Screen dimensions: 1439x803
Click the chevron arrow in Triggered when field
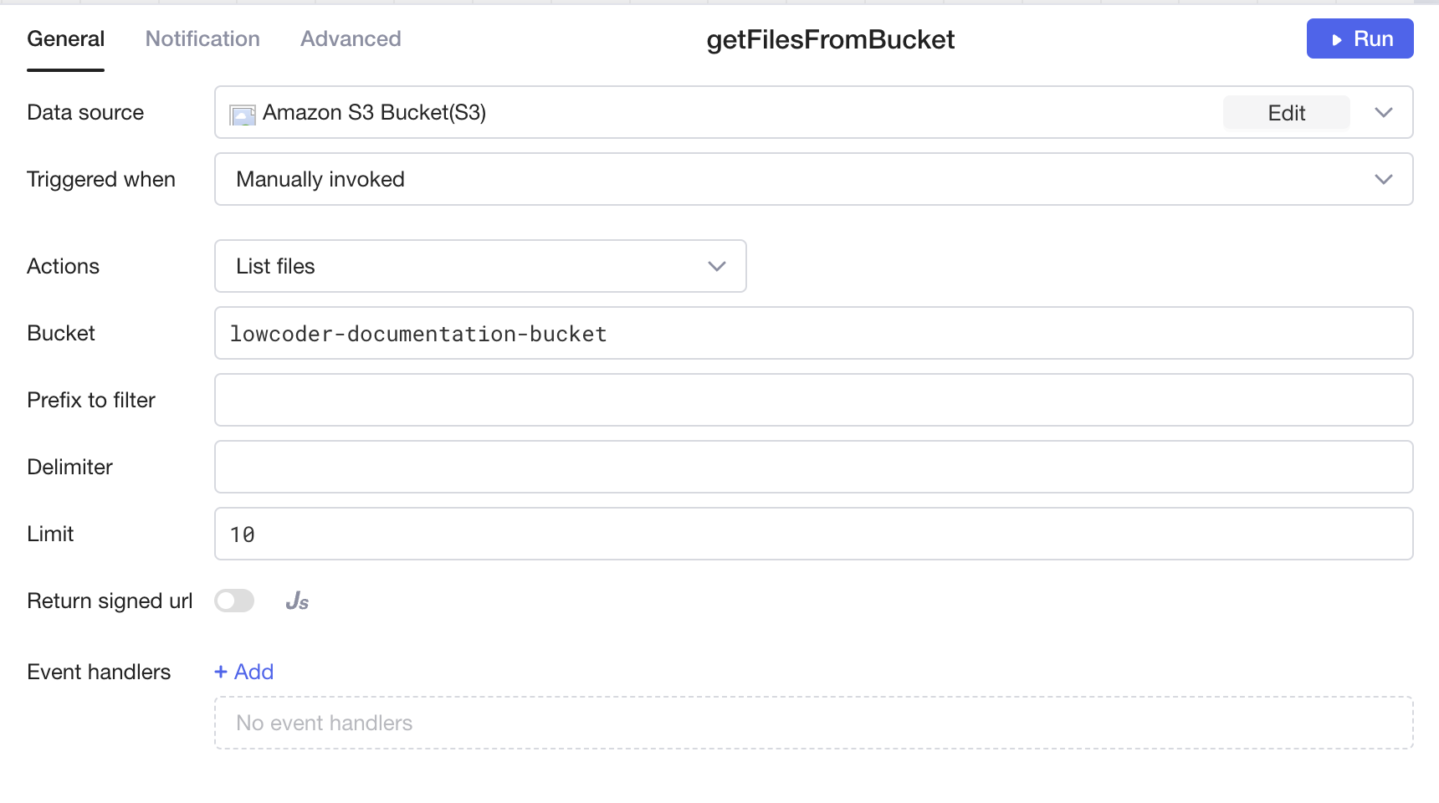click(x=1384, y=179)
